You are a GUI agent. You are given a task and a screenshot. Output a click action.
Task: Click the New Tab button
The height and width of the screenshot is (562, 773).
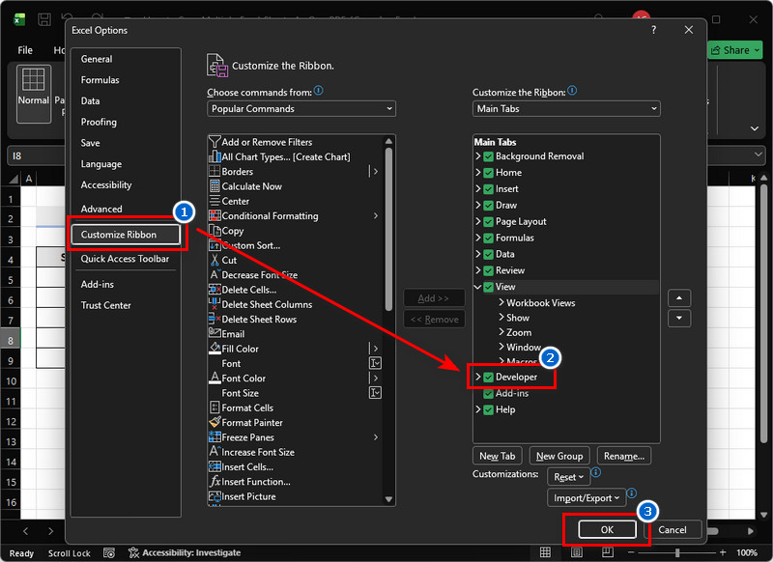point(497,456)
